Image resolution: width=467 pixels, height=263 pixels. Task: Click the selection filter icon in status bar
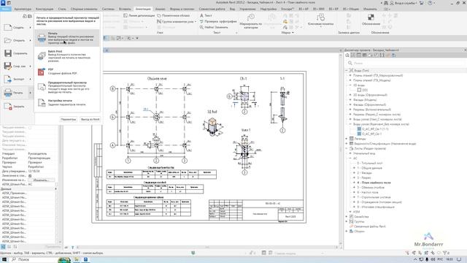pyautogui.click(x=446, y=253)
